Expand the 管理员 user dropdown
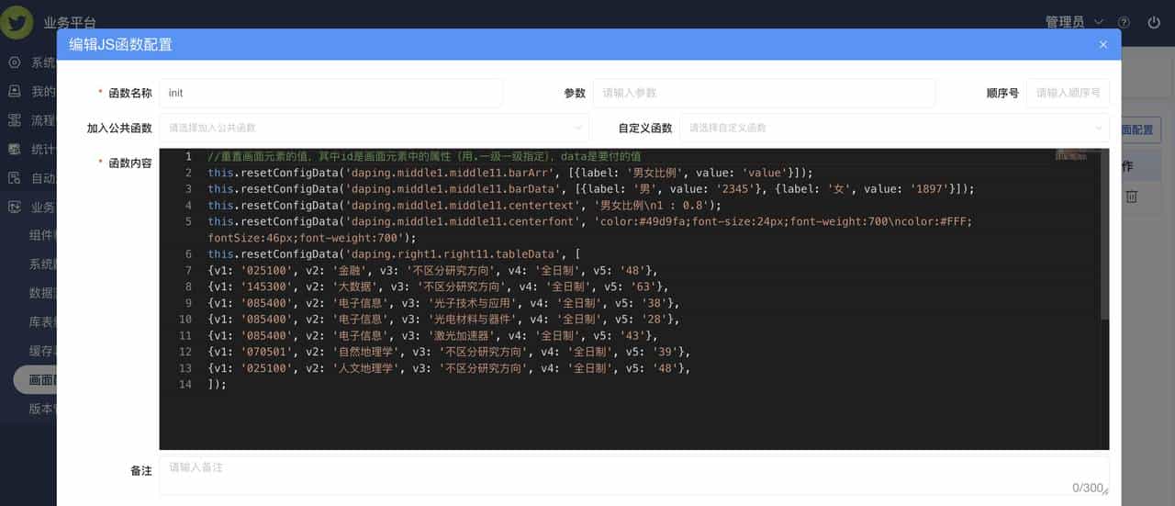1175x506 pixels. click(1074, 22)
